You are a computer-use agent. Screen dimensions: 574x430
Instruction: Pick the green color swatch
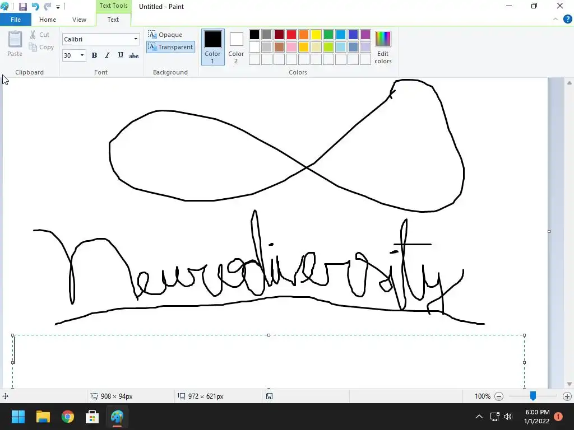(328, 35)
